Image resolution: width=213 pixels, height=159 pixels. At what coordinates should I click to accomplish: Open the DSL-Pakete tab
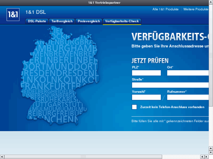point(37,21)
